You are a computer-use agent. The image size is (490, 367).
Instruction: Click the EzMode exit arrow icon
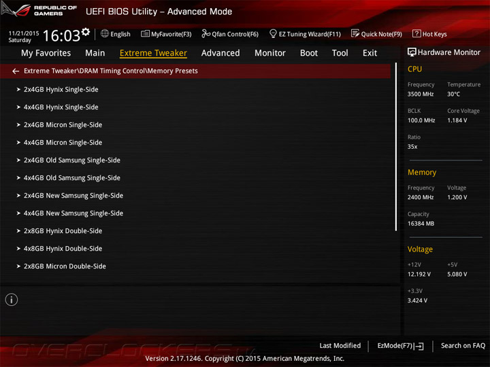pyautogui.click(x=420, y=346)
